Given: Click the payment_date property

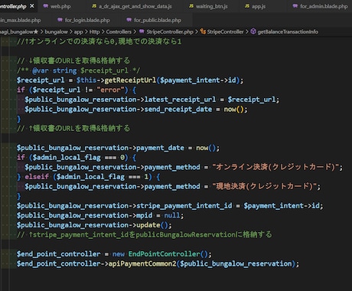Looking at the screenshot, I should 160,148.
